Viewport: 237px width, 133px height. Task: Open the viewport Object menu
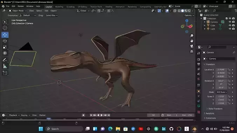(x=54, y=11)
